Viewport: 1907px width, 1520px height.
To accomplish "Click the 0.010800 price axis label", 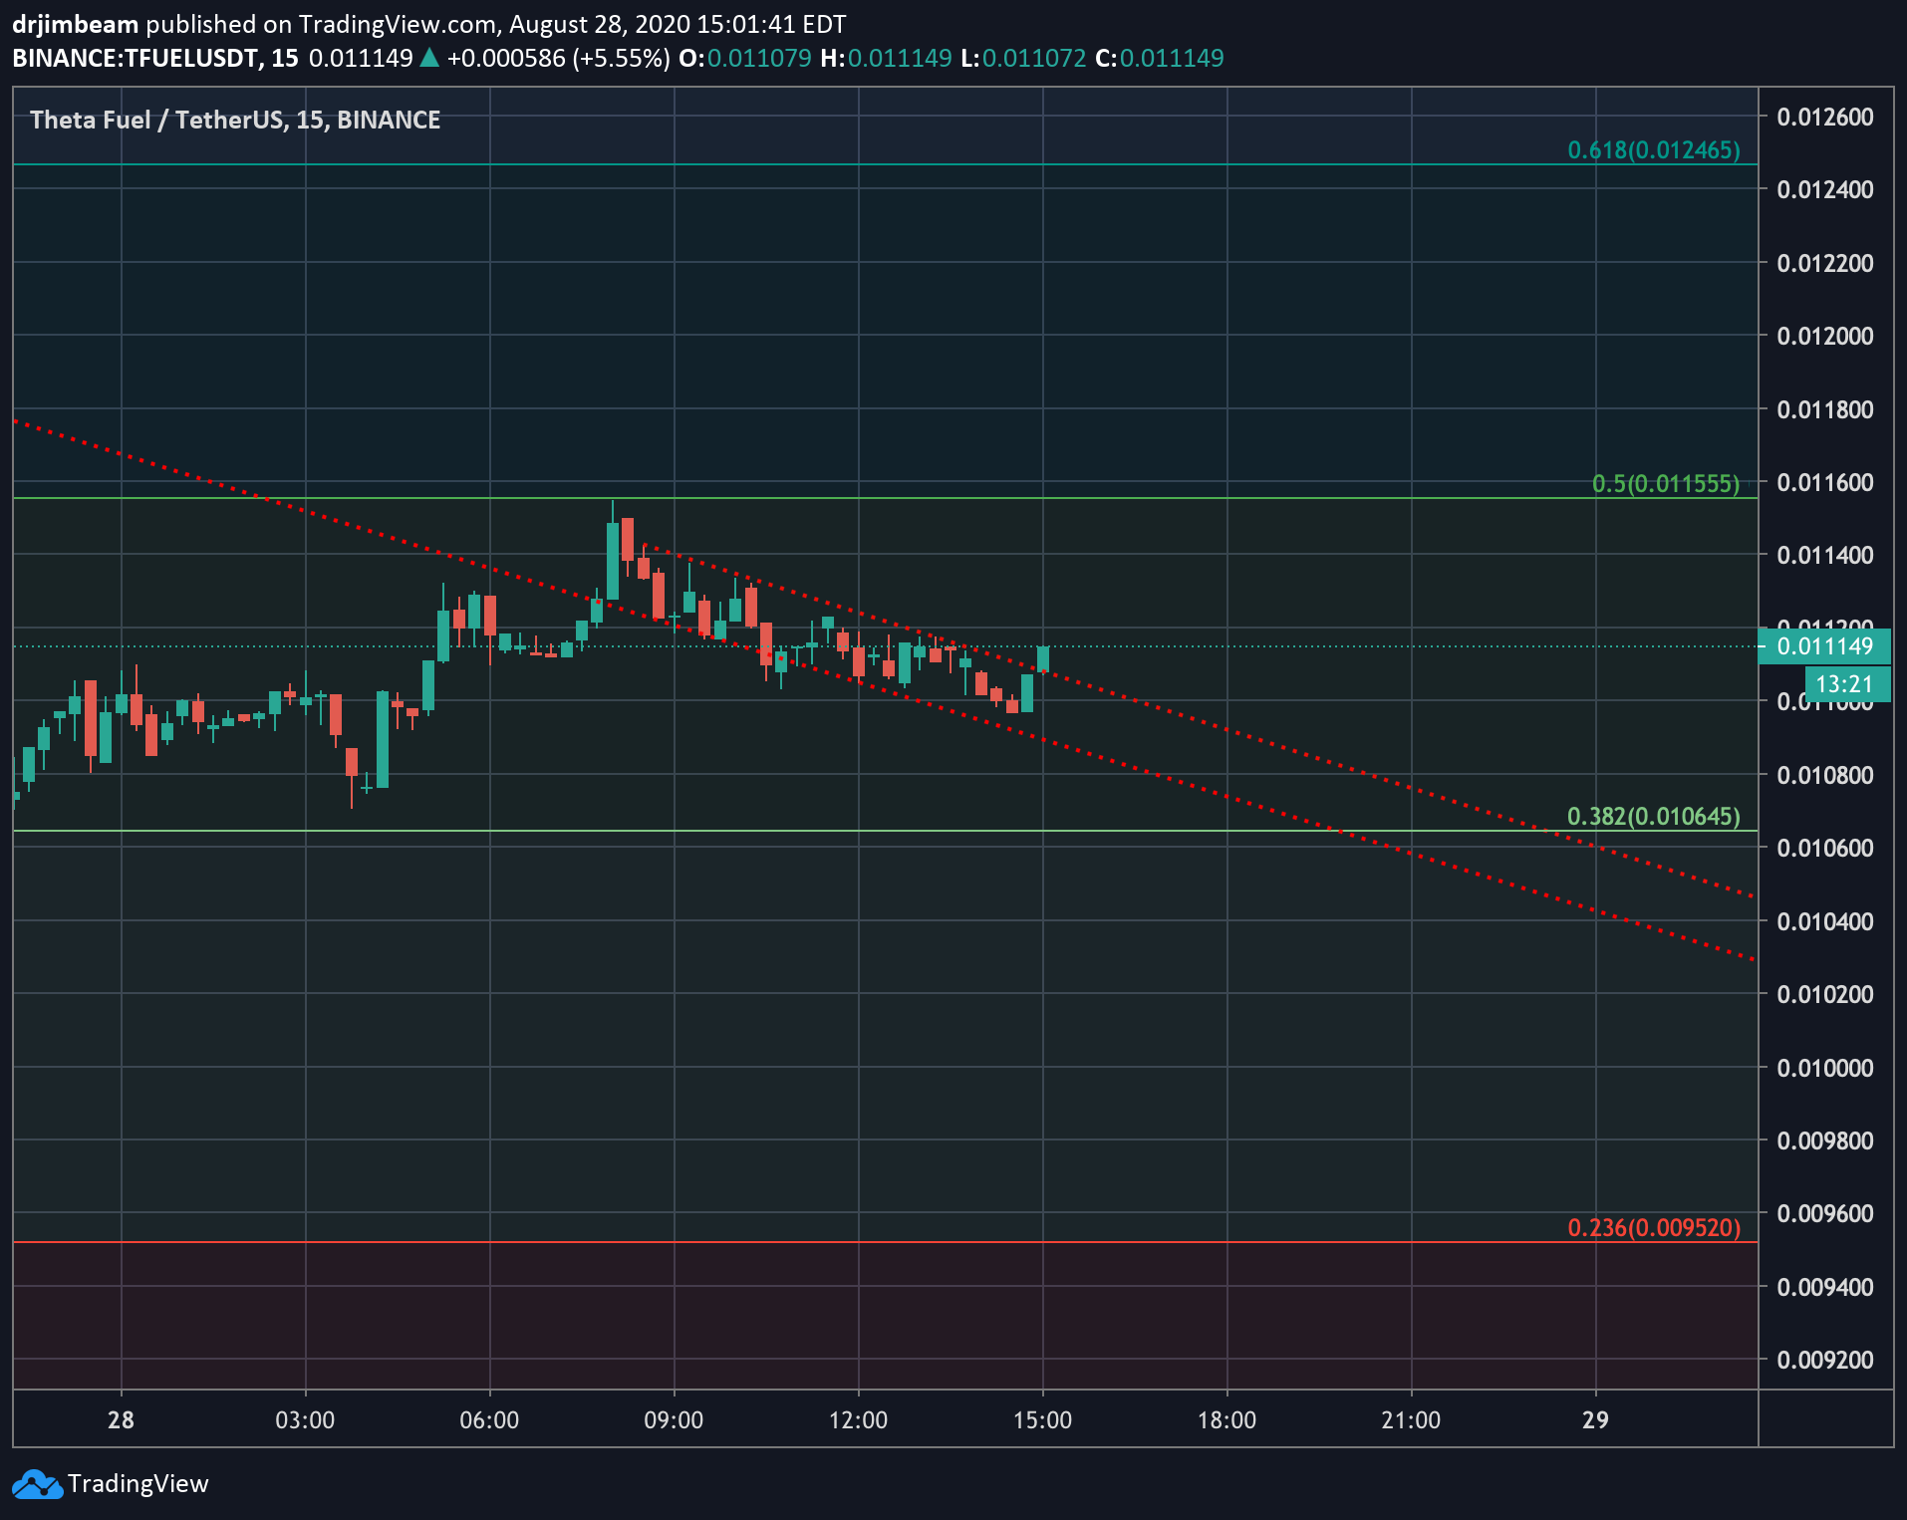I will tap(1825, 775).
